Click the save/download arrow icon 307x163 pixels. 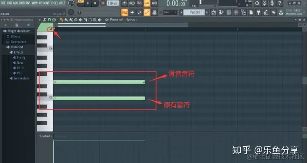(281, 12)
